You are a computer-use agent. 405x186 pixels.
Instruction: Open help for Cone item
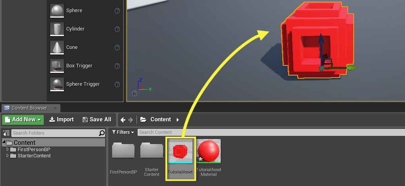click(117, 47)
